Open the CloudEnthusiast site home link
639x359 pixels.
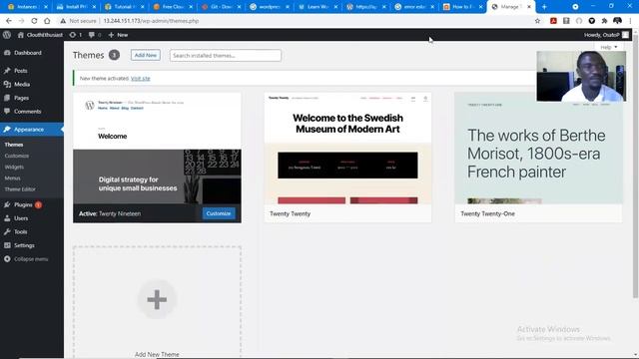(x=40, y=35)
